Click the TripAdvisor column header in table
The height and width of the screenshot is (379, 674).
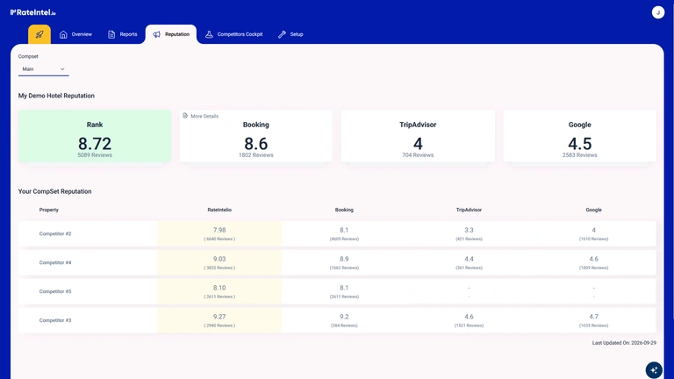click(469, 210)
